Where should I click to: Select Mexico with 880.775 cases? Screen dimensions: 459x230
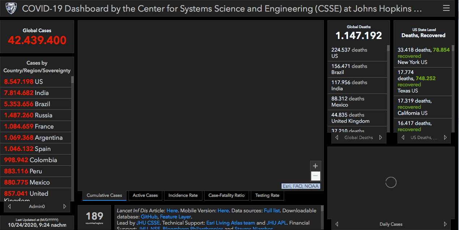[x=35, y=182]
